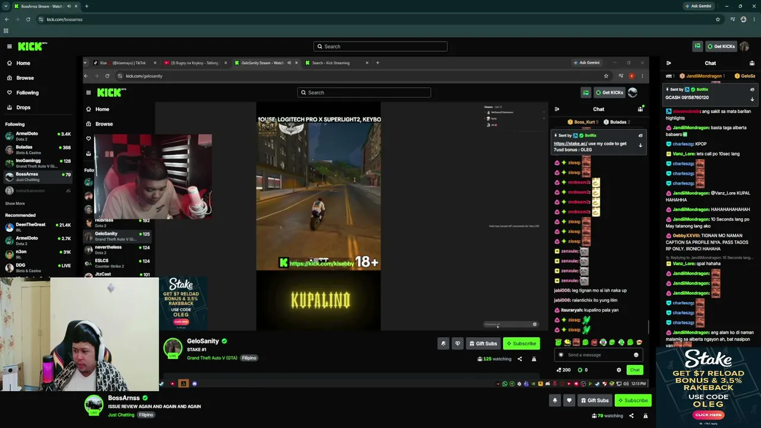Open the green rewards icon beside Get KICKs

click(x=697, y=46)
